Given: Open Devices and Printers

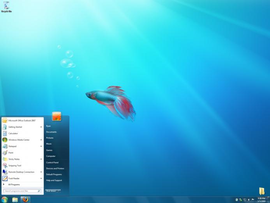Looking at the screenshot, I should [x=55, y=169].
